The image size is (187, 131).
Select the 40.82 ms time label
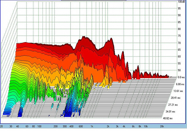(x=168, y=118)
